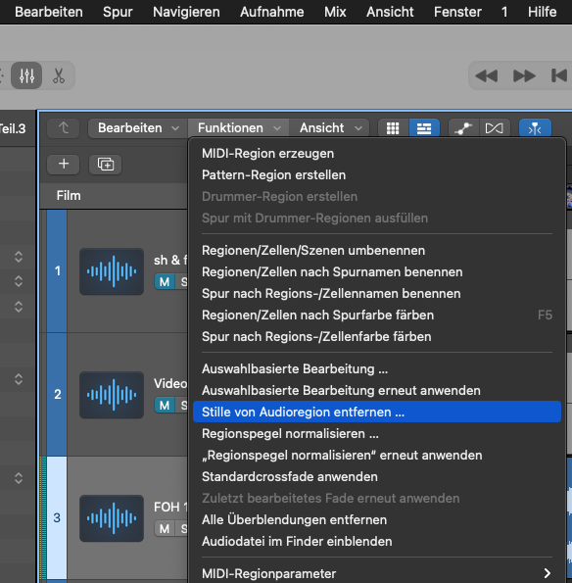Screen dimensions: 572x583
Task: Open the Aufnahme menu in the menu bar
Action: point(271,12)
